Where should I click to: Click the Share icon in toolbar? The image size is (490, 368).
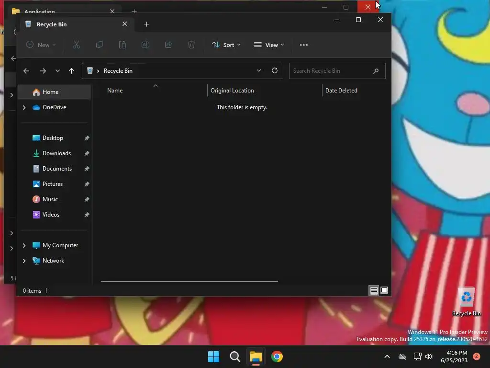click(168, 45)
